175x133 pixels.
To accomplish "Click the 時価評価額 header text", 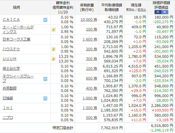I will click(x=161, y=3).
